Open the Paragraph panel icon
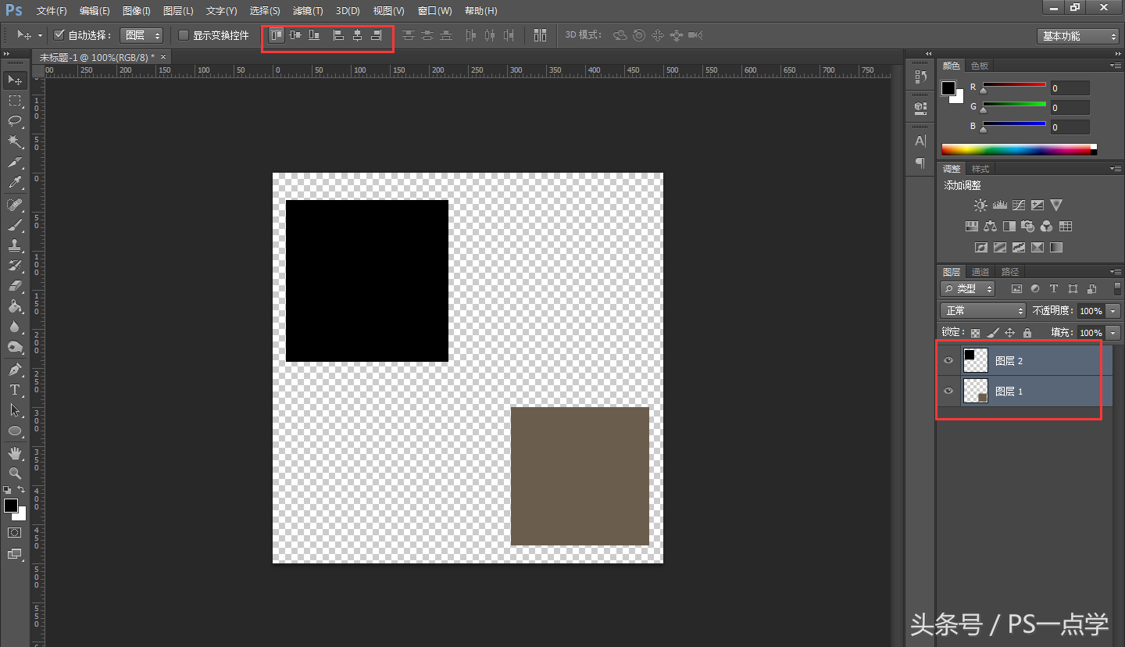Viewport: 1125px width, 647px height. click(x=920, y=163)
